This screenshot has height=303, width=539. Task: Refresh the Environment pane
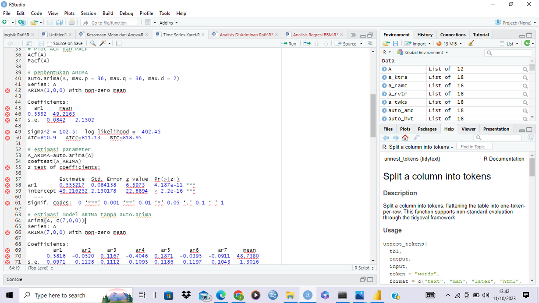[x=526, y=43]
